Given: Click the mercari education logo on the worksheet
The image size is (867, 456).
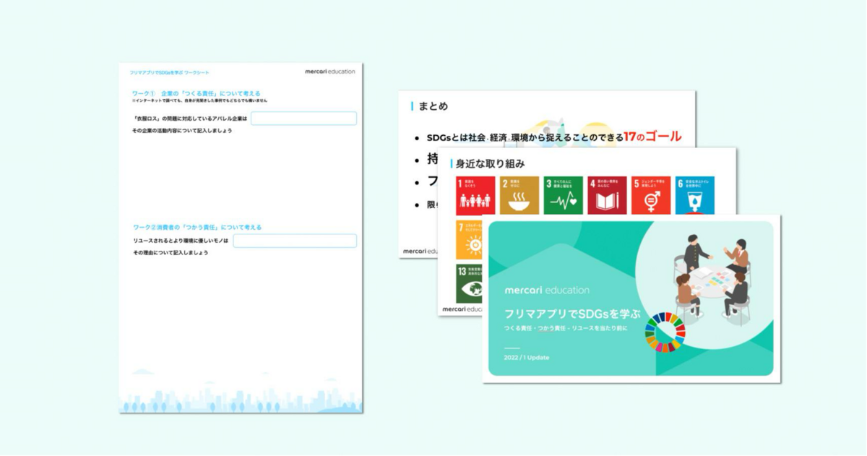Looking at the screenshot, I should [331, 72].
